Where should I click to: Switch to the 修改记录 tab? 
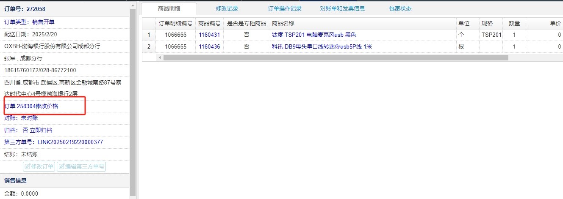point(227,8)
